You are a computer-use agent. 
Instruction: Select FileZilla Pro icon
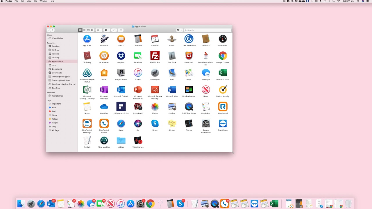click(x=155, y=56)
